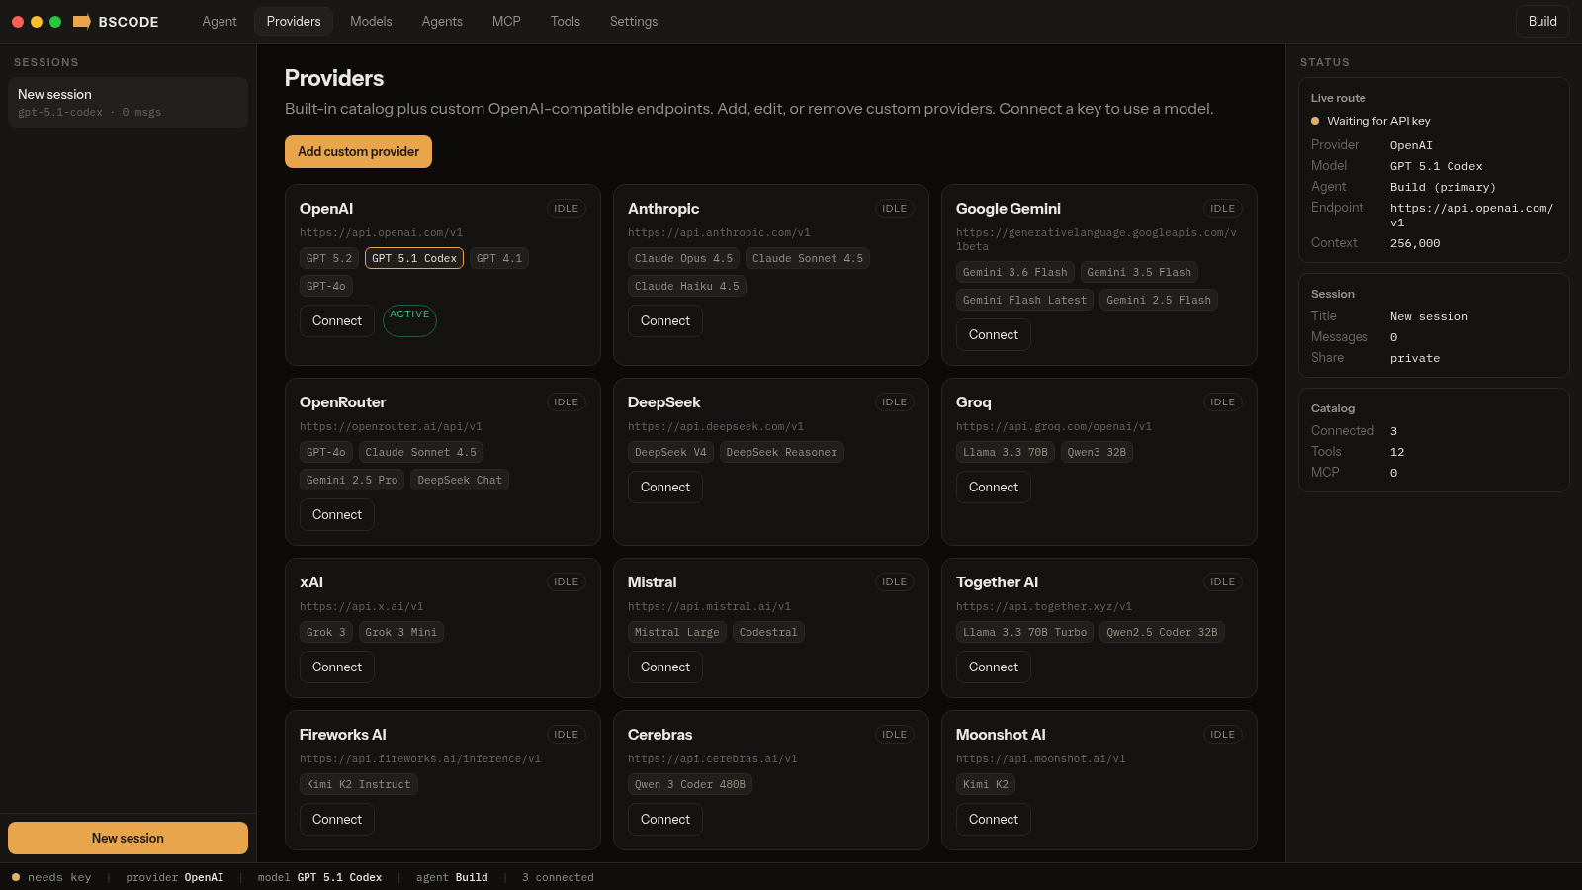Connect the Together AI provider
This screenshot has width=1582, height=890.
tap(994, 667)
